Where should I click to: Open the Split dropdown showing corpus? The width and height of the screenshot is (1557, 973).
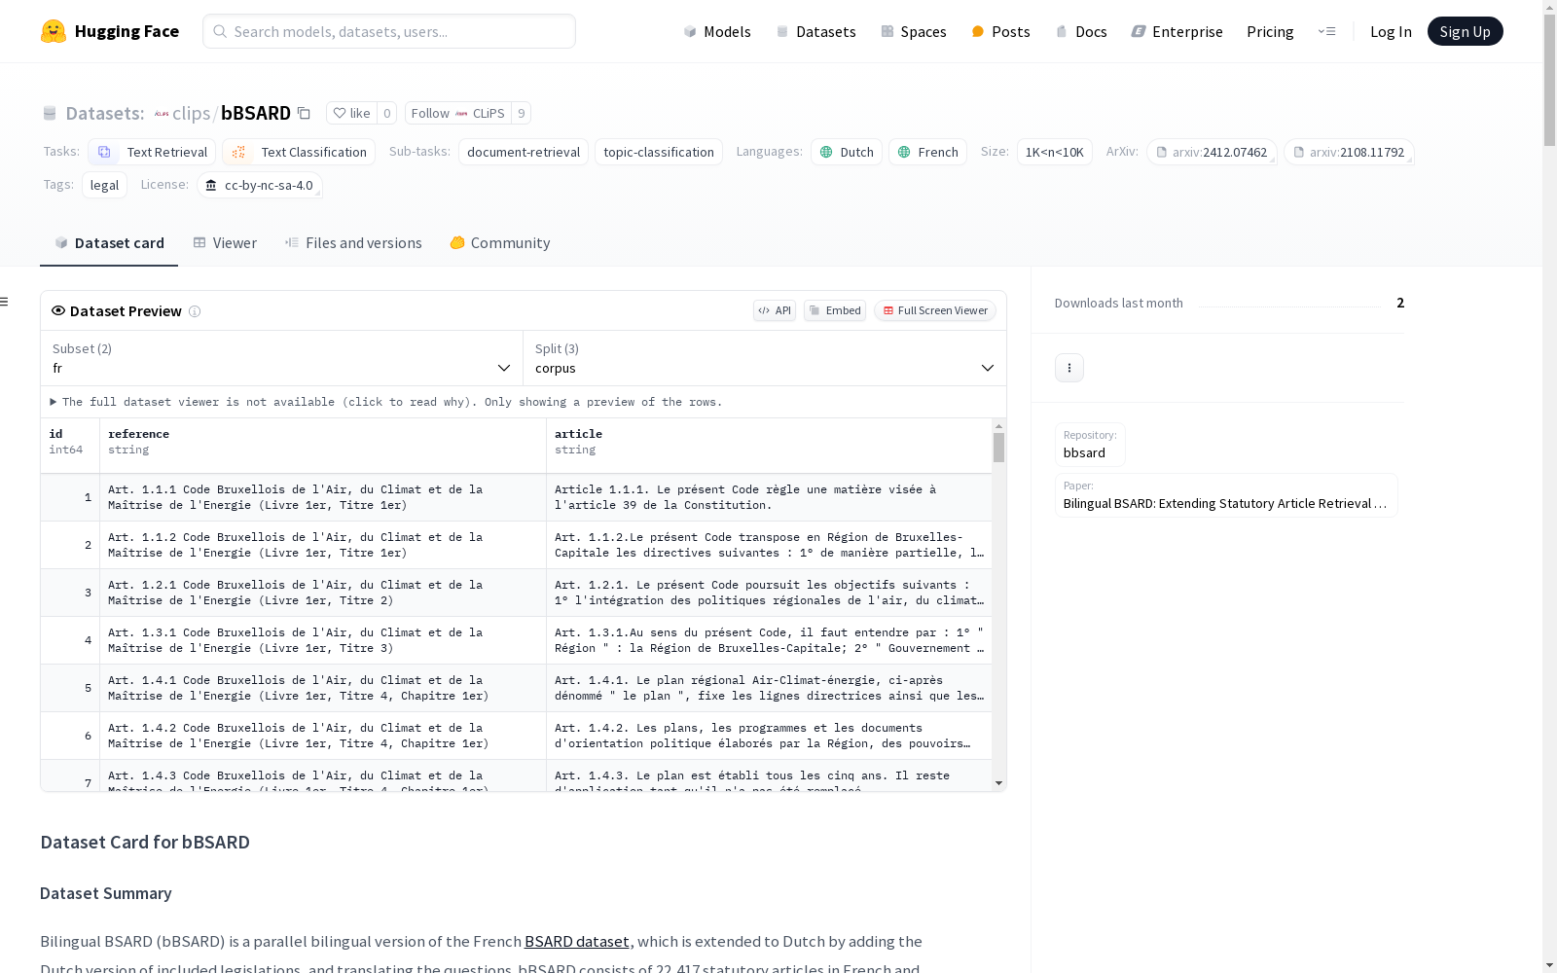[x=765, y=358]
